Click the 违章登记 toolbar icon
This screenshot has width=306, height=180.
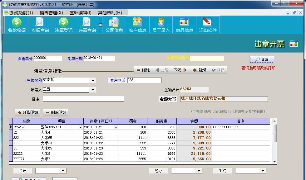click(x=63, y=25)
